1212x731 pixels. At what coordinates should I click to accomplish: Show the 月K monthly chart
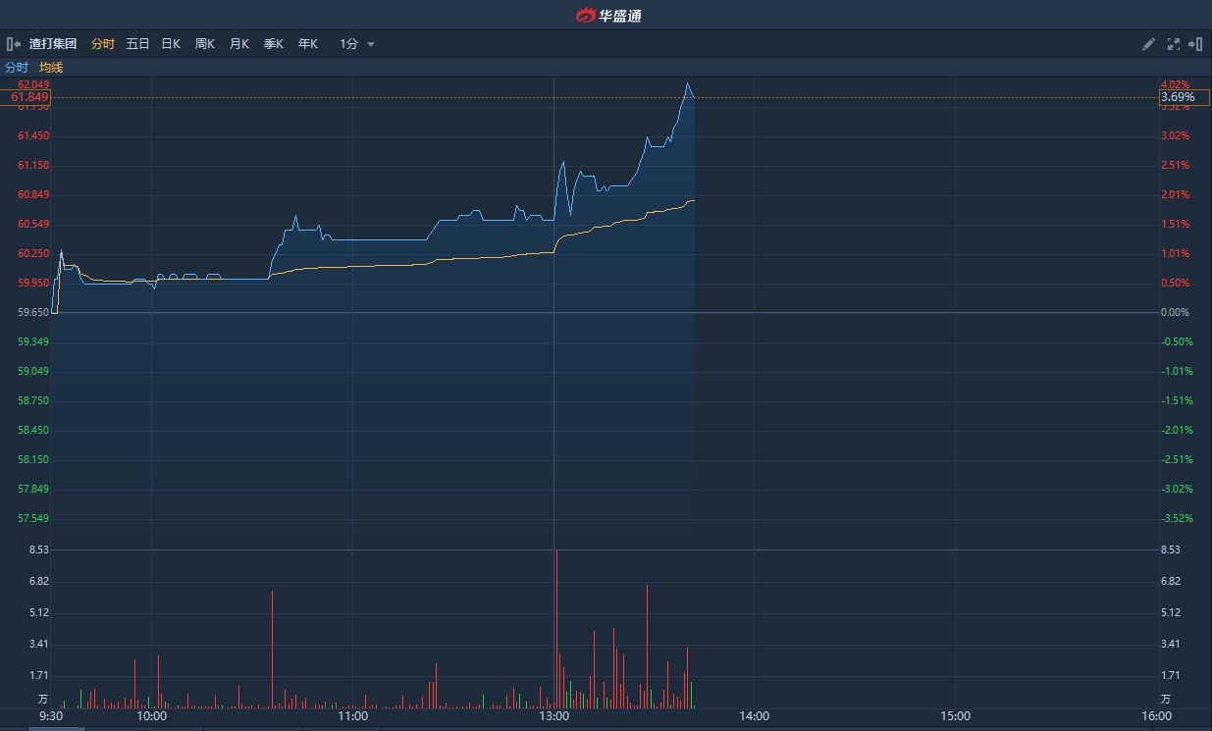[238, 44]
